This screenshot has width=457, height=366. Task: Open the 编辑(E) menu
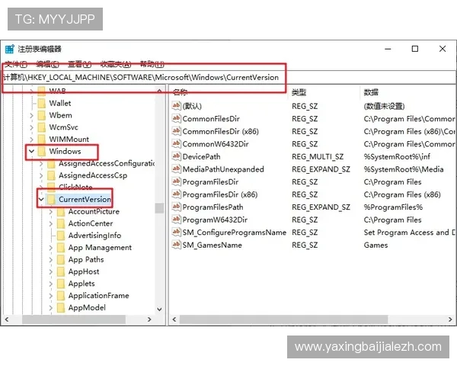click(x=47, y=64)
